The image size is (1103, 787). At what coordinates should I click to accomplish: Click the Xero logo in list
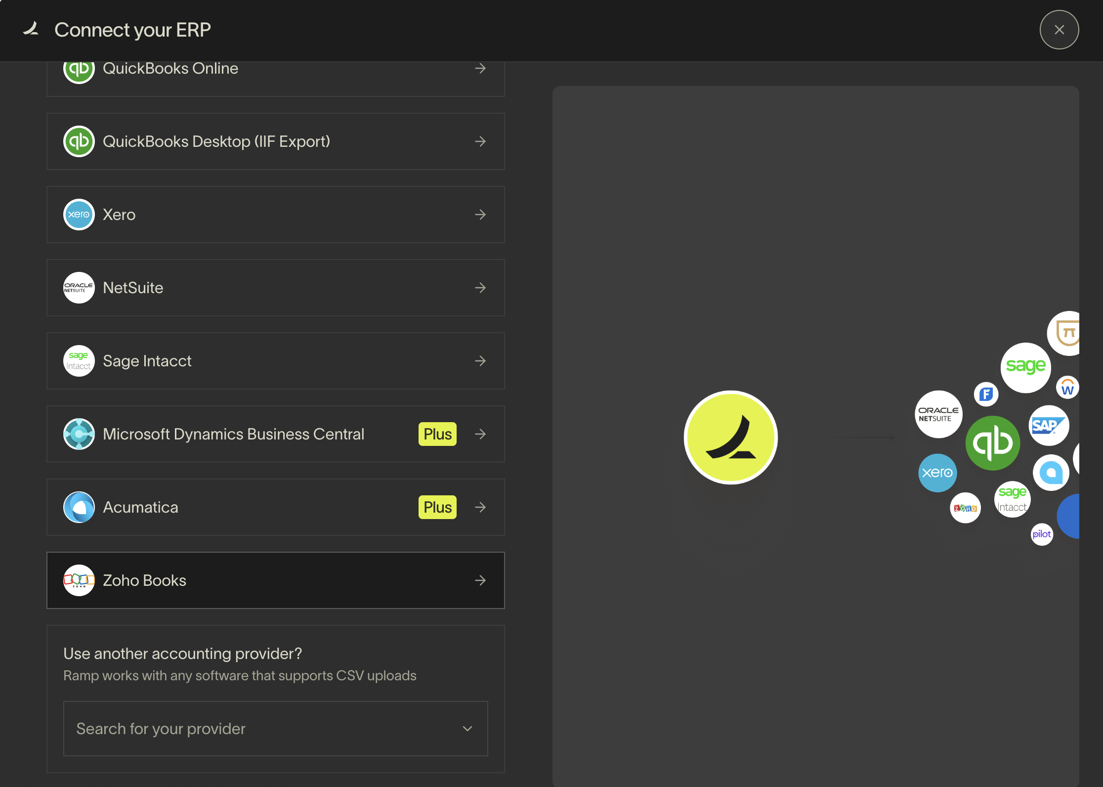(79, 215)
